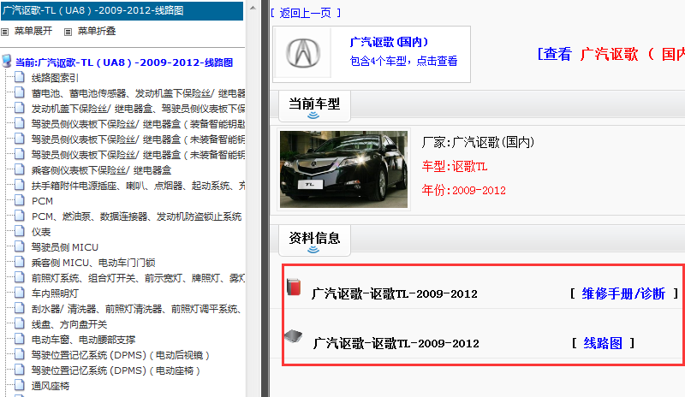This screenshot has height=397, width=685.
Task: Click the Acura logo thumbnail
Action: [303, 53]
